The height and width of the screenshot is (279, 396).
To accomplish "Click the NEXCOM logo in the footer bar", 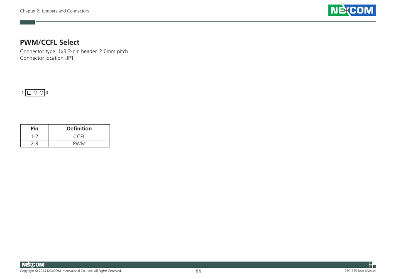I will click(33, 264).
